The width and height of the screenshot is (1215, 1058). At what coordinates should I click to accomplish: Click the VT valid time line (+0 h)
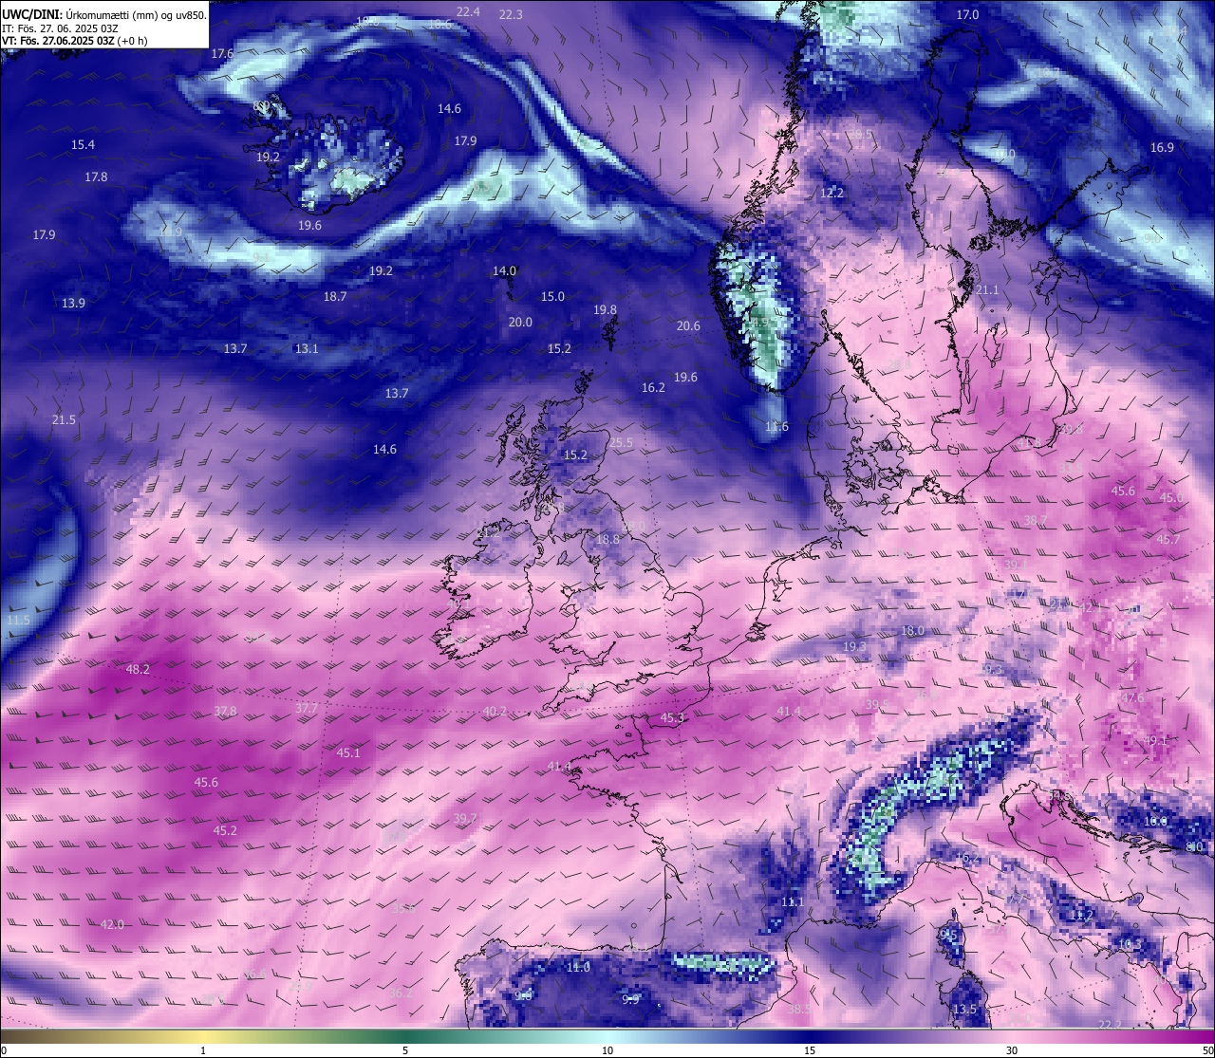[74, 41]
